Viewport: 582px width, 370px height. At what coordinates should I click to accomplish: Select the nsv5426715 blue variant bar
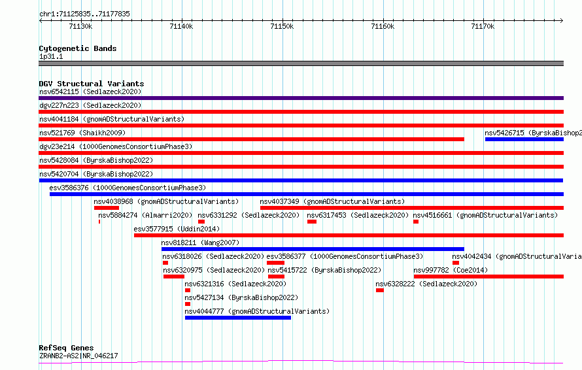[x=524, y=139]
